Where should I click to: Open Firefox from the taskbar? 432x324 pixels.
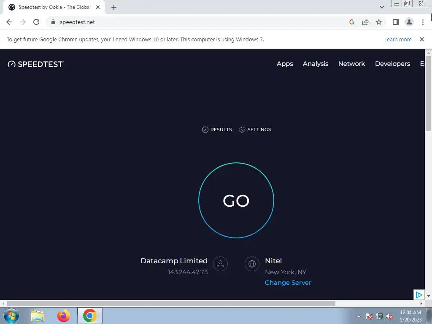pos(63,316)
